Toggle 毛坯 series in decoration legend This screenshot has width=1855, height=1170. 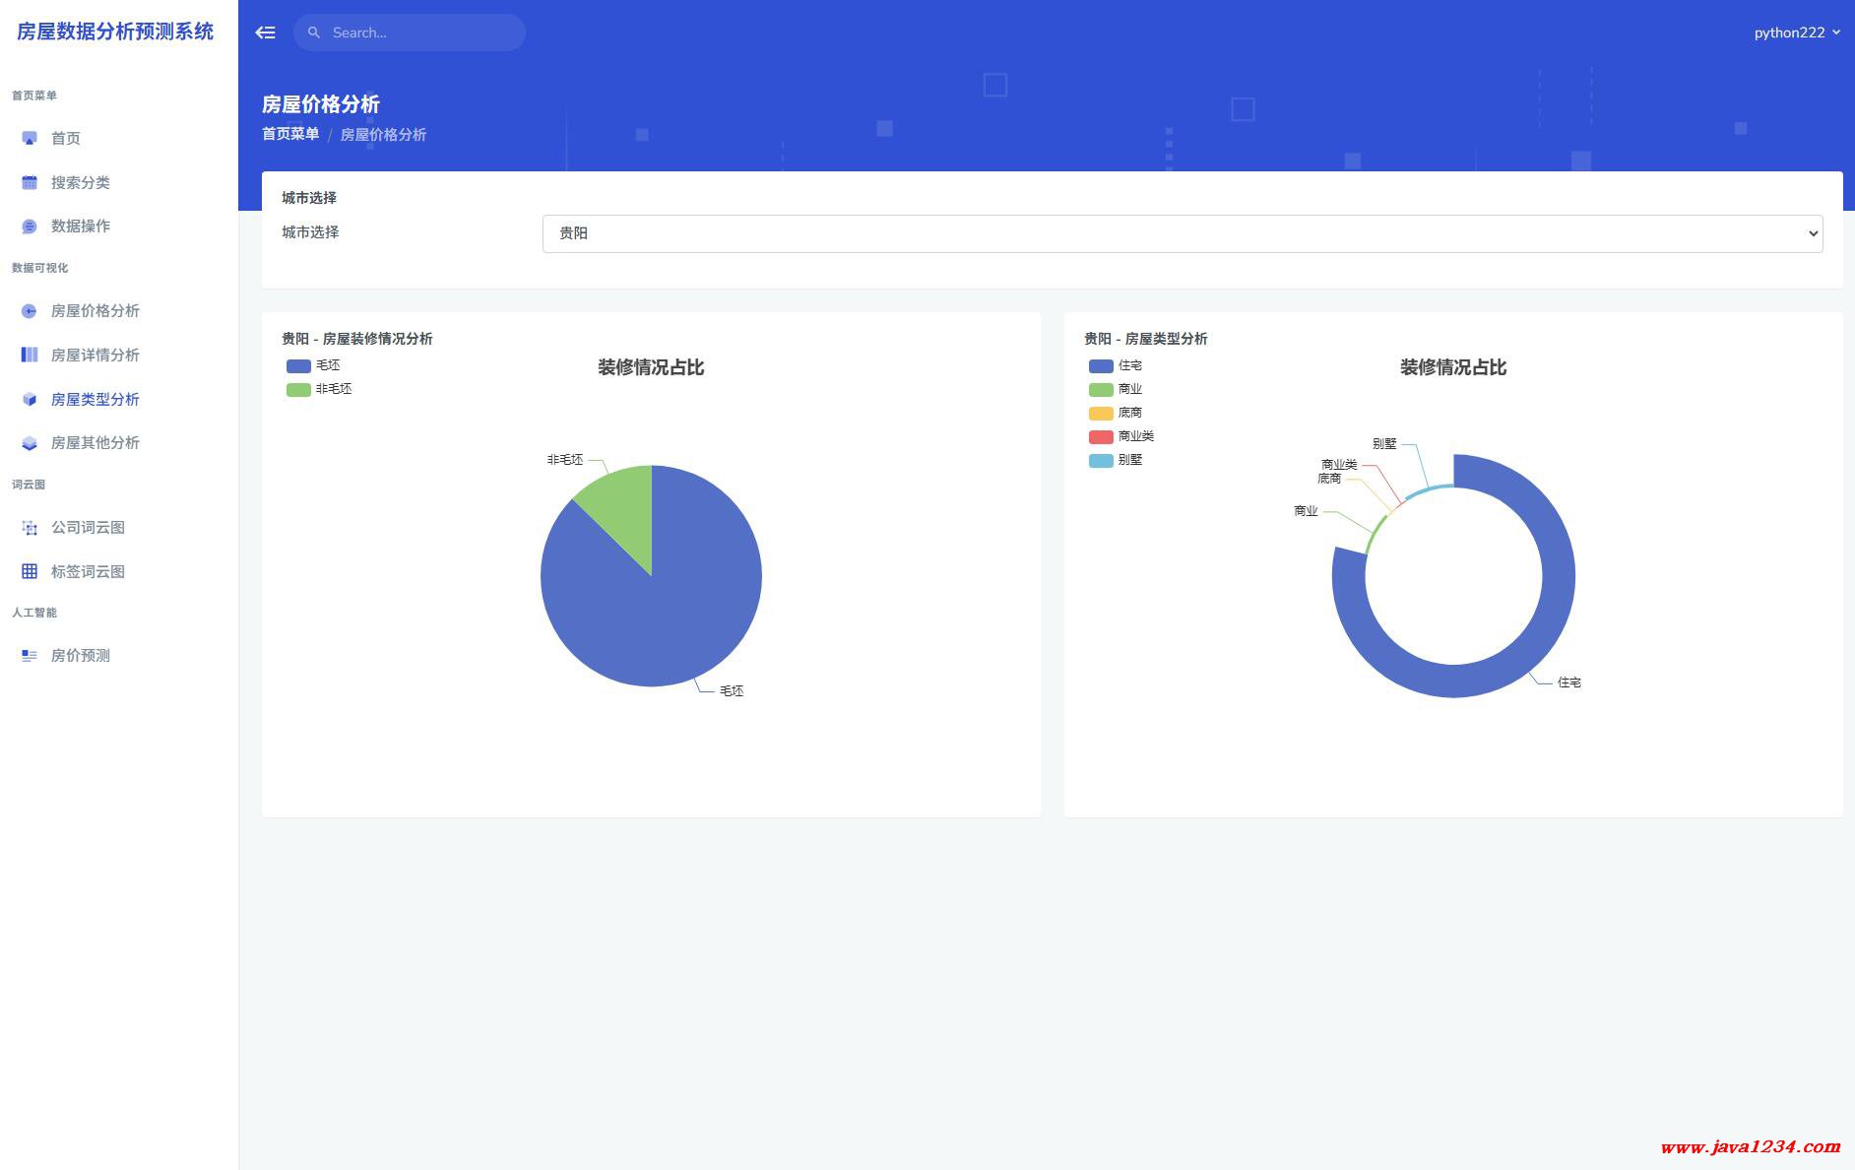(x=313, y=365)
